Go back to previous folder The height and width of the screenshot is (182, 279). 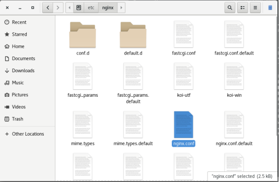pos(48,8)
